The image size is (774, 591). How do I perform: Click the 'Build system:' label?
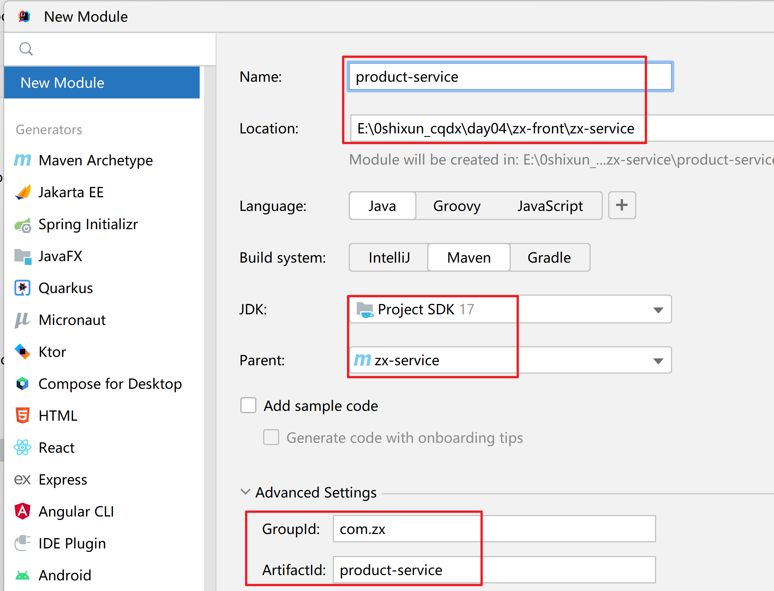click(x=283, y=258)
